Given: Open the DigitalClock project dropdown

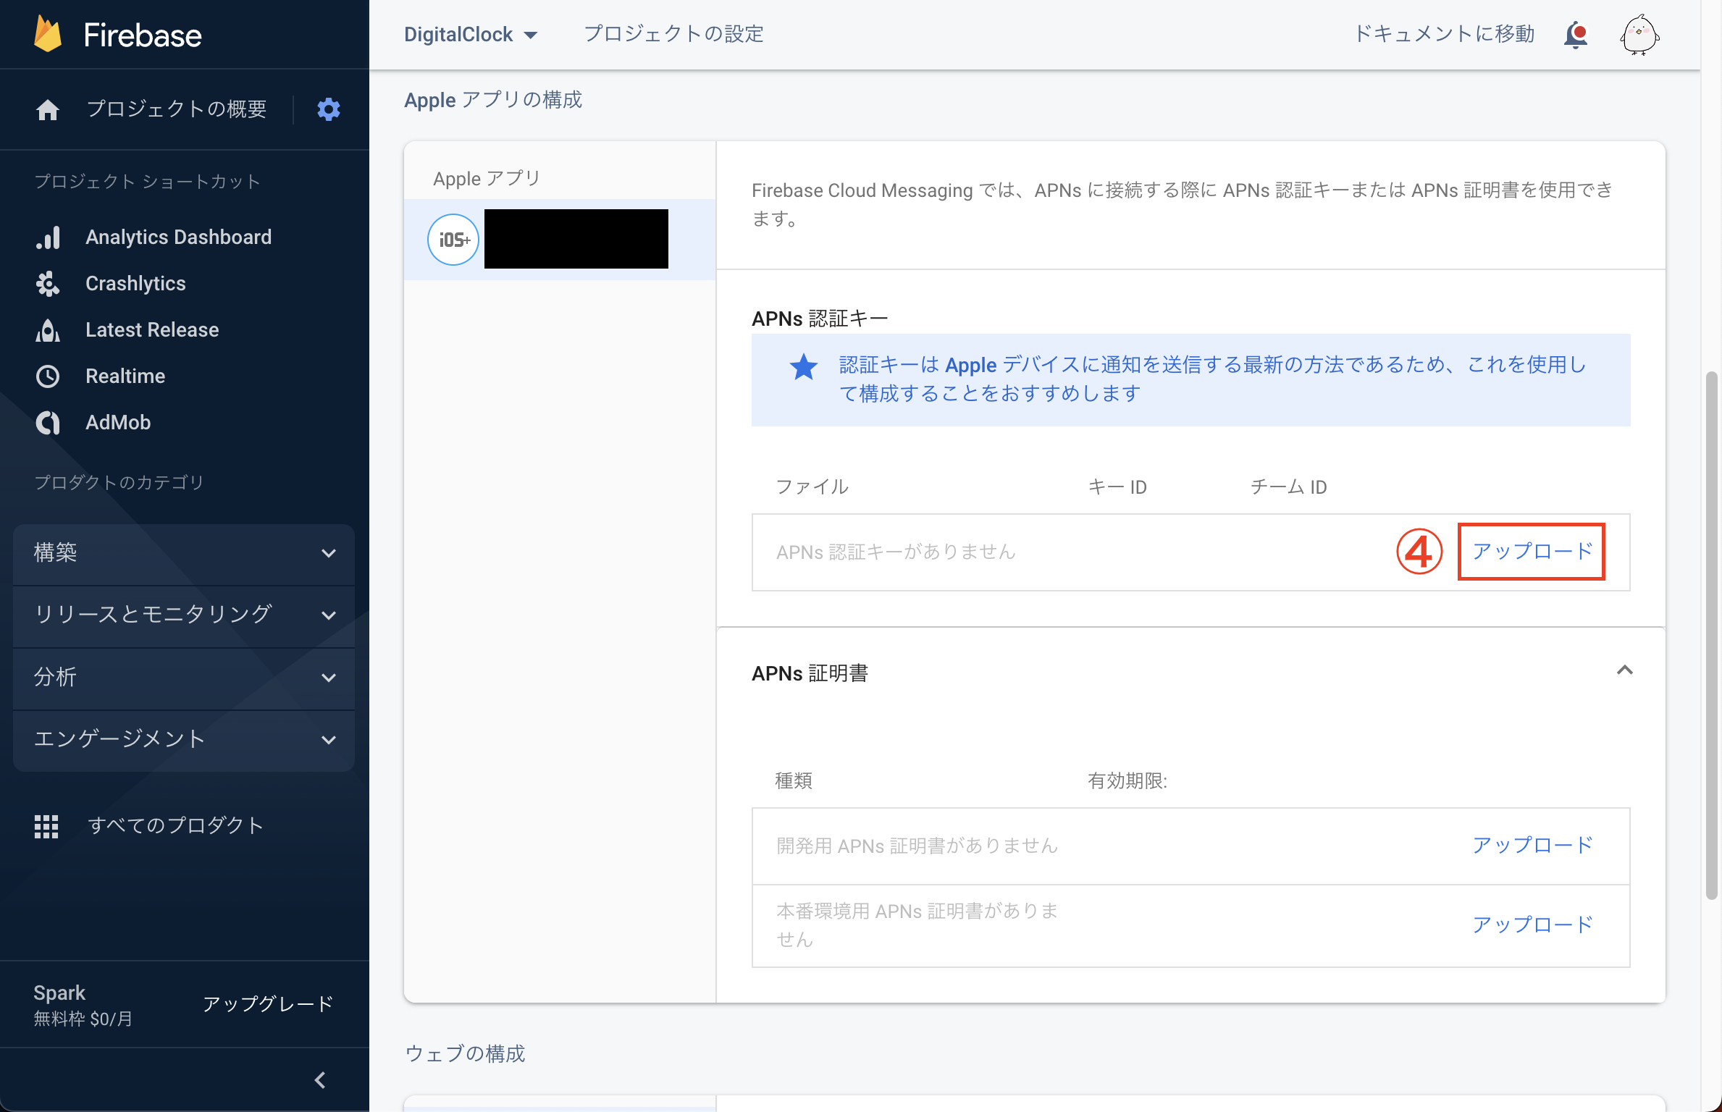Looking at the screenshot, I should [x=471, y=35].
